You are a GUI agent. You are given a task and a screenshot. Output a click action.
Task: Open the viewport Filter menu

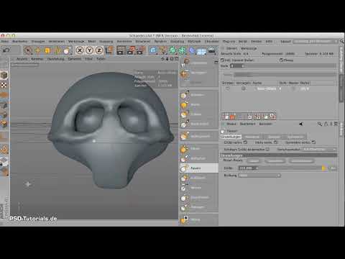point(88,59)
